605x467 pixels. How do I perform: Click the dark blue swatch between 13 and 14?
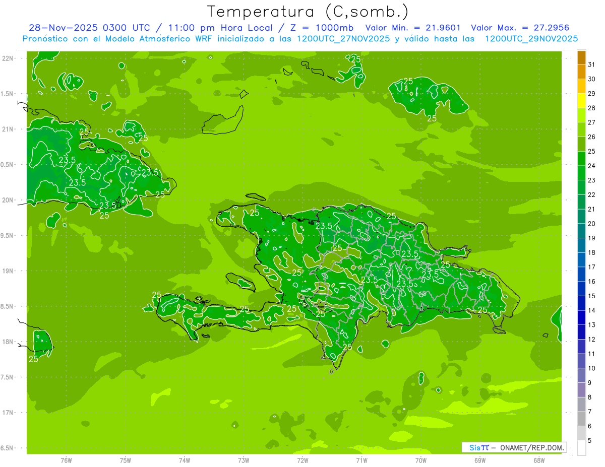pos(581,317)
